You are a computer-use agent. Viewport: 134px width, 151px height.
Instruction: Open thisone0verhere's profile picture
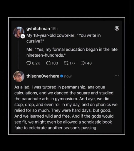(19, 76)
